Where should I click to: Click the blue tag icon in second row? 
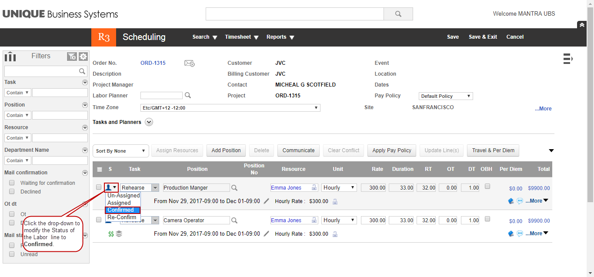pos(511,234)
